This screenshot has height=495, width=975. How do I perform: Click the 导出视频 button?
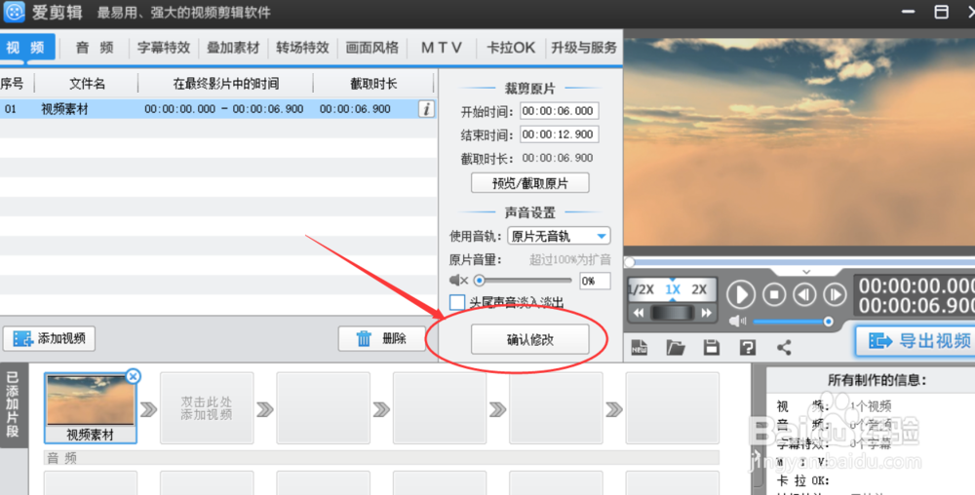click(x=916, y=340)
